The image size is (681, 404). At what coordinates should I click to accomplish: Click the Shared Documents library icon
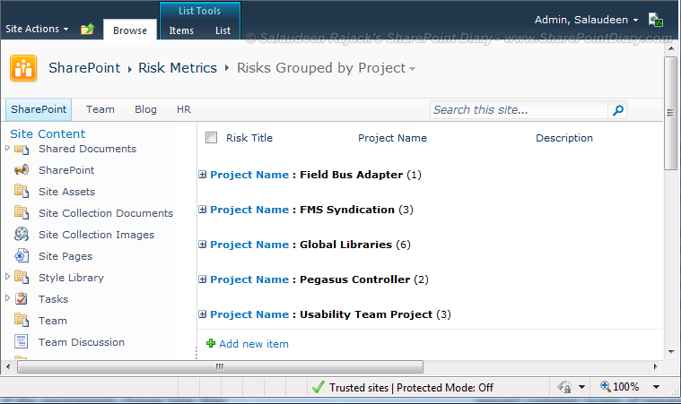click(x=22, y=149)
